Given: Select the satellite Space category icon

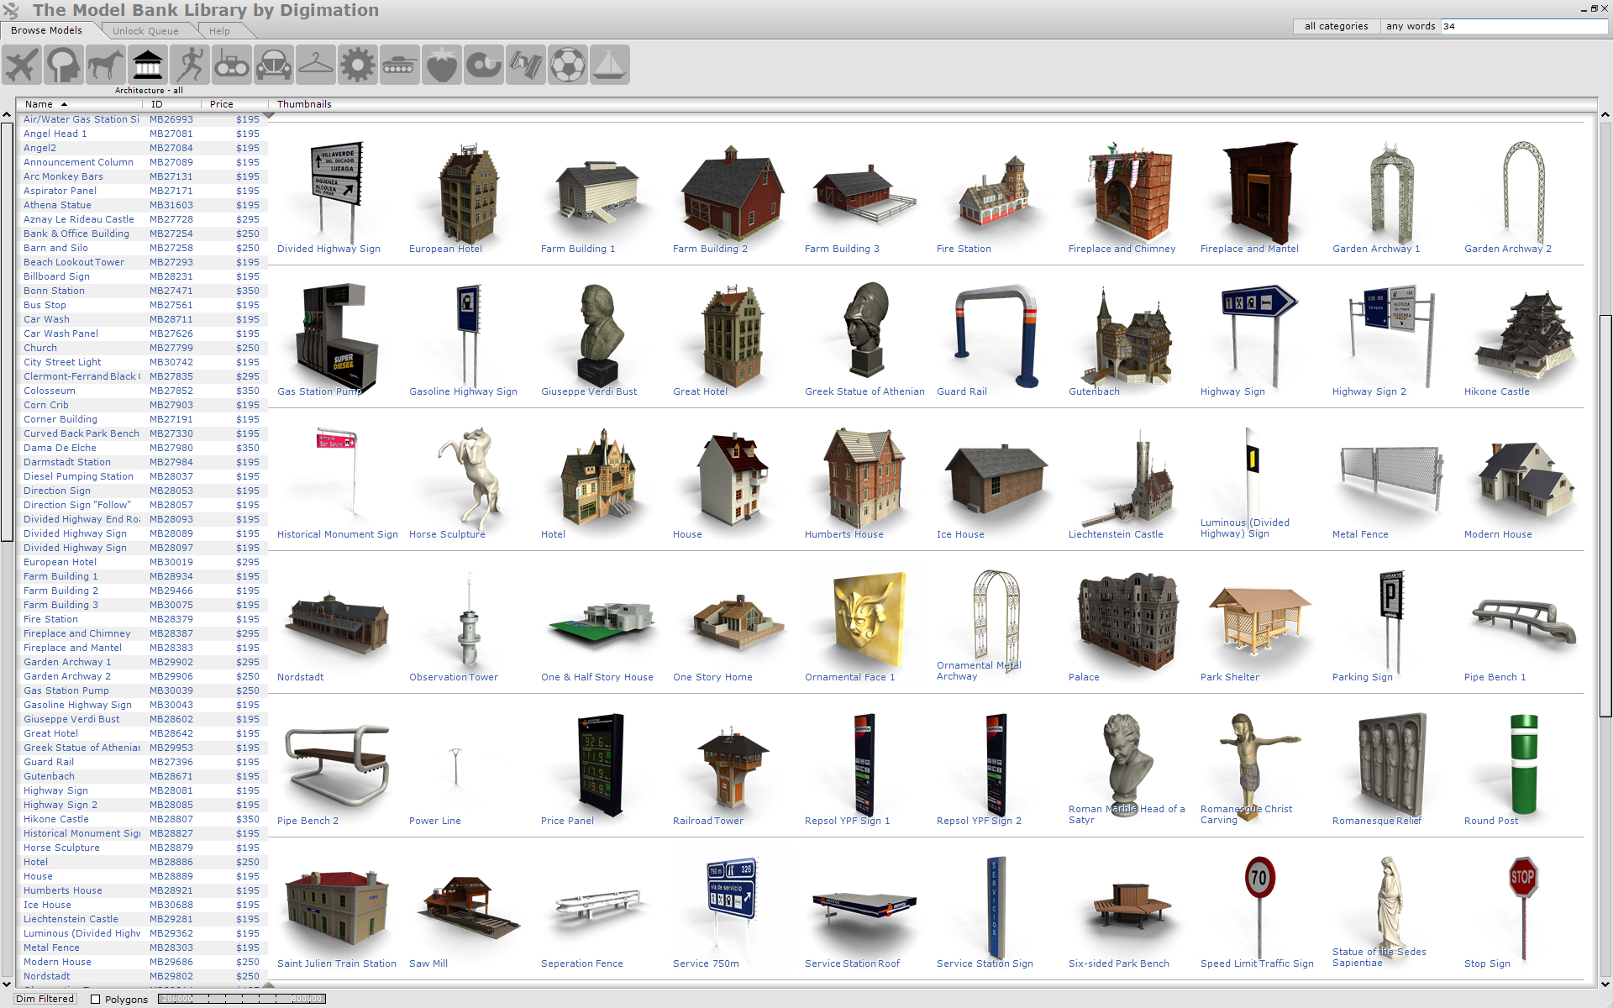Looking at the screenshot, I should click(x=526, y=65).
